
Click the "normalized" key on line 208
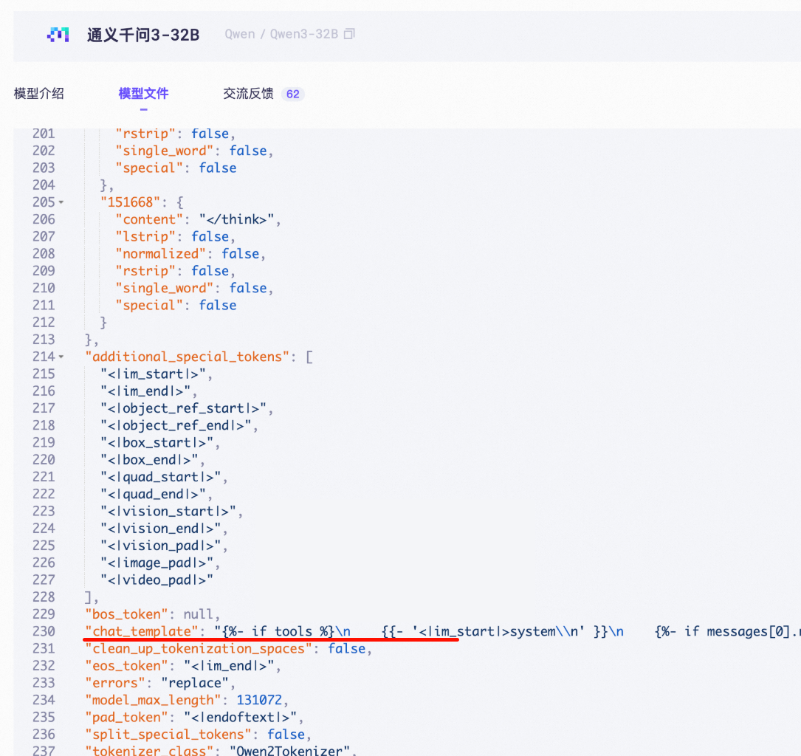160,254
